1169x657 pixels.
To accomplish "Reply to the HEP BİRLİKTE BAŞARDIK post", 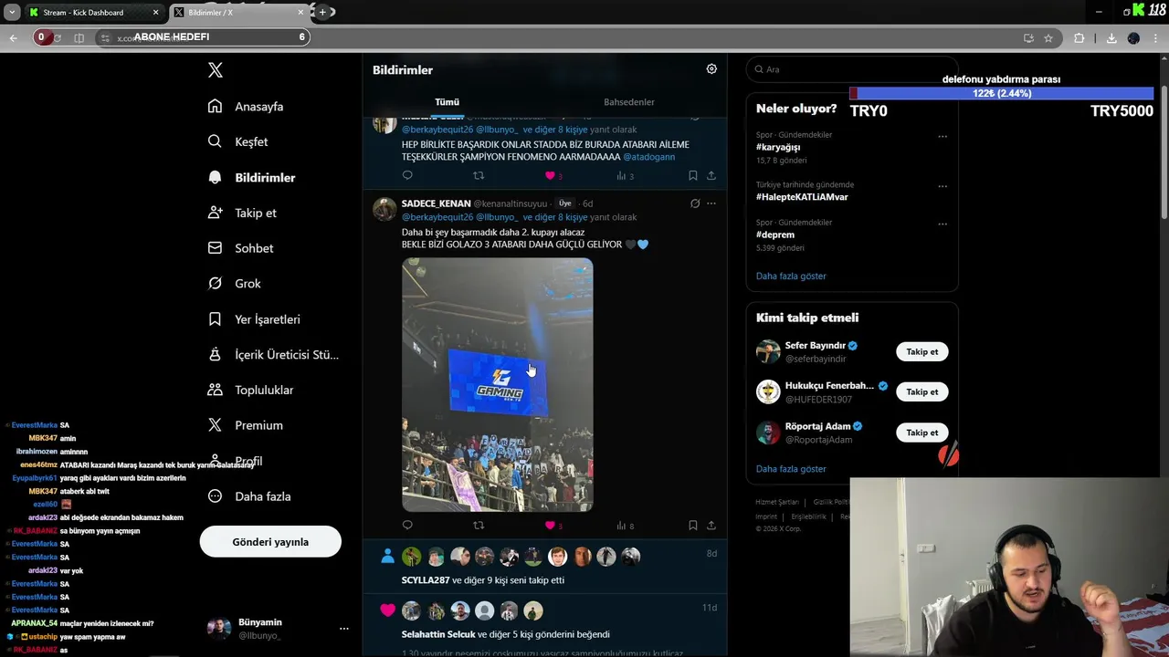I will click(407, 175).
